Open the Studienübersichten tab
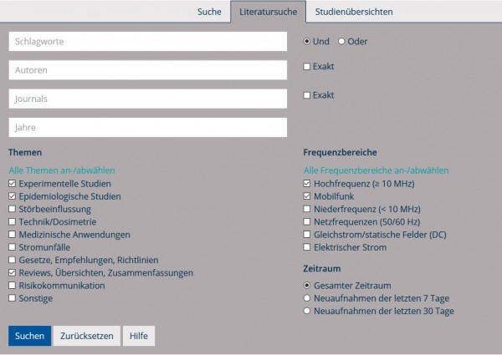Viewport: 502px width, 355px height. point(354,12)
